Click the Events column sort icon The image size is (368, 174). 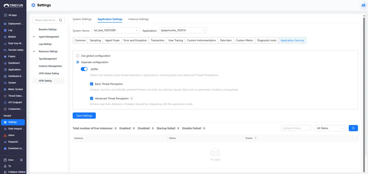(x=256, y=138)
